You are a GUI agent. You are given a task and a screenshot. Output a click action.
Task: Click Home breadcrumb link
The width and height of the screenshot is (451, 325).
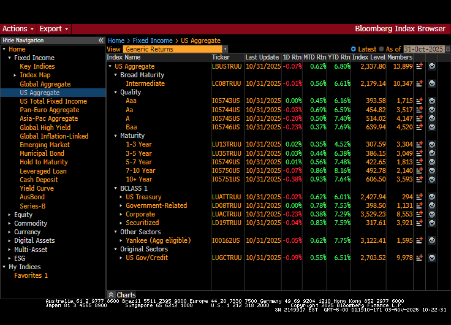(116, 40)
